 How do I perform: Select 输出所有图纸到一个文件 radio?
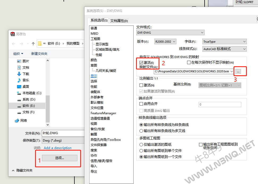coord(141,157)
